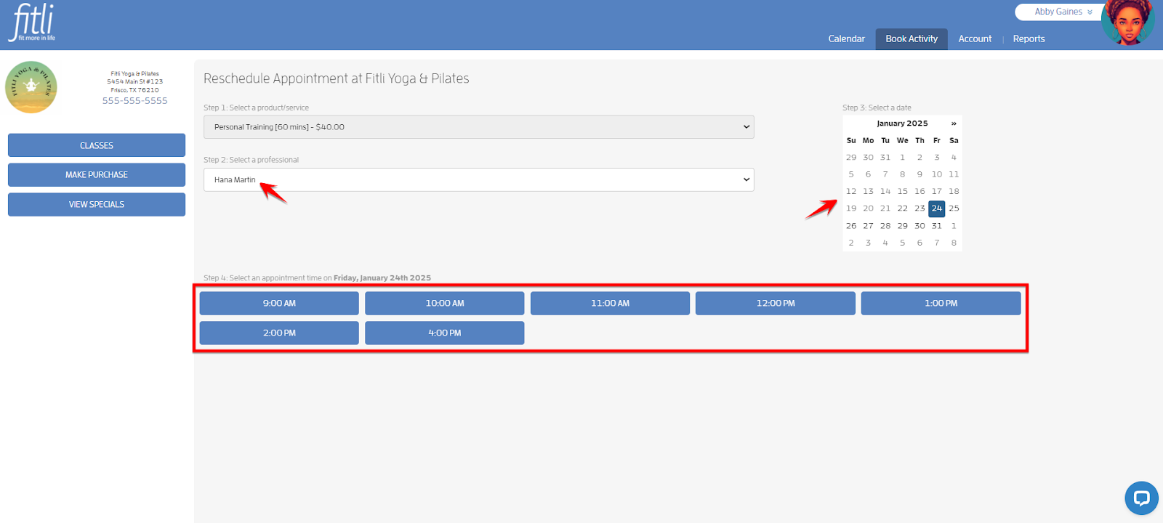
Task: Click the 'Reschedule Appointment at Fitli Yoga & Pilates' heading
Action: coord(337,78)
